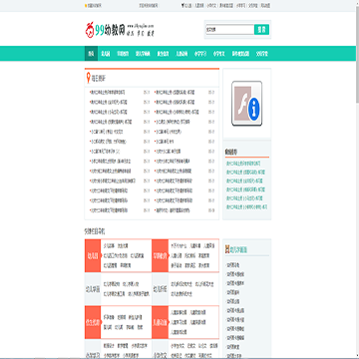The height and width of the screenshot is (359, 359).
Task: Open first green link in sidebar recommended list
Action: [x=243, y=164]
